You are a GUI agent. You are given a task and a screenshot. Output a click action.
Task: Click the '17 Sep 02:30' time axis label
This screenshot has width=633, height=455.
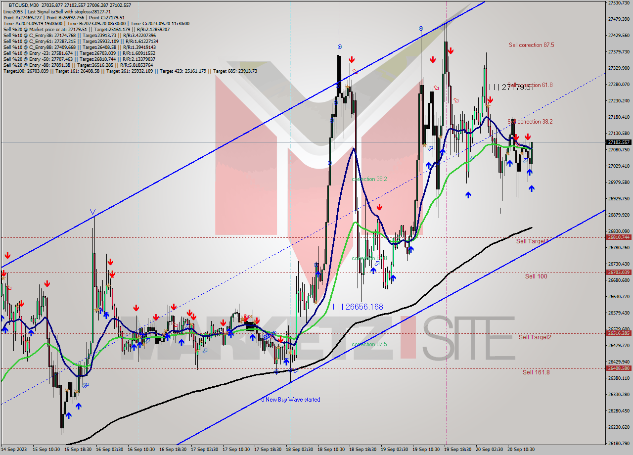click(204, 450)
